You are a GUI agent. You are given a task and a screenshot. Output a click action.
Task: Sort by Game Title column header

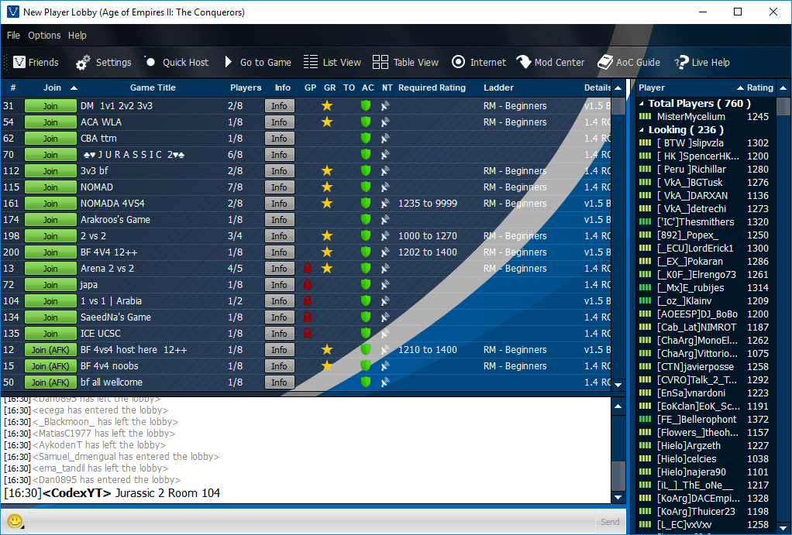(153, 87)
